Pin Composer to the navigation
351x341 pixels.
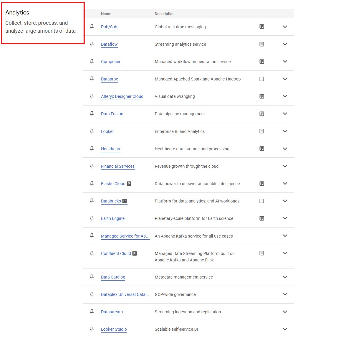pyautogui.click(x=92, y=62)
